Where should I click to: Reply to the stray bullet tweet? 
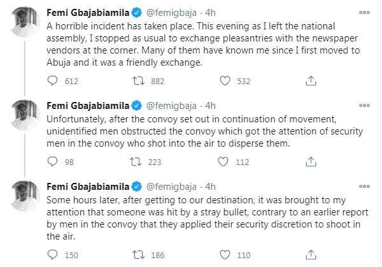(54, 255)
